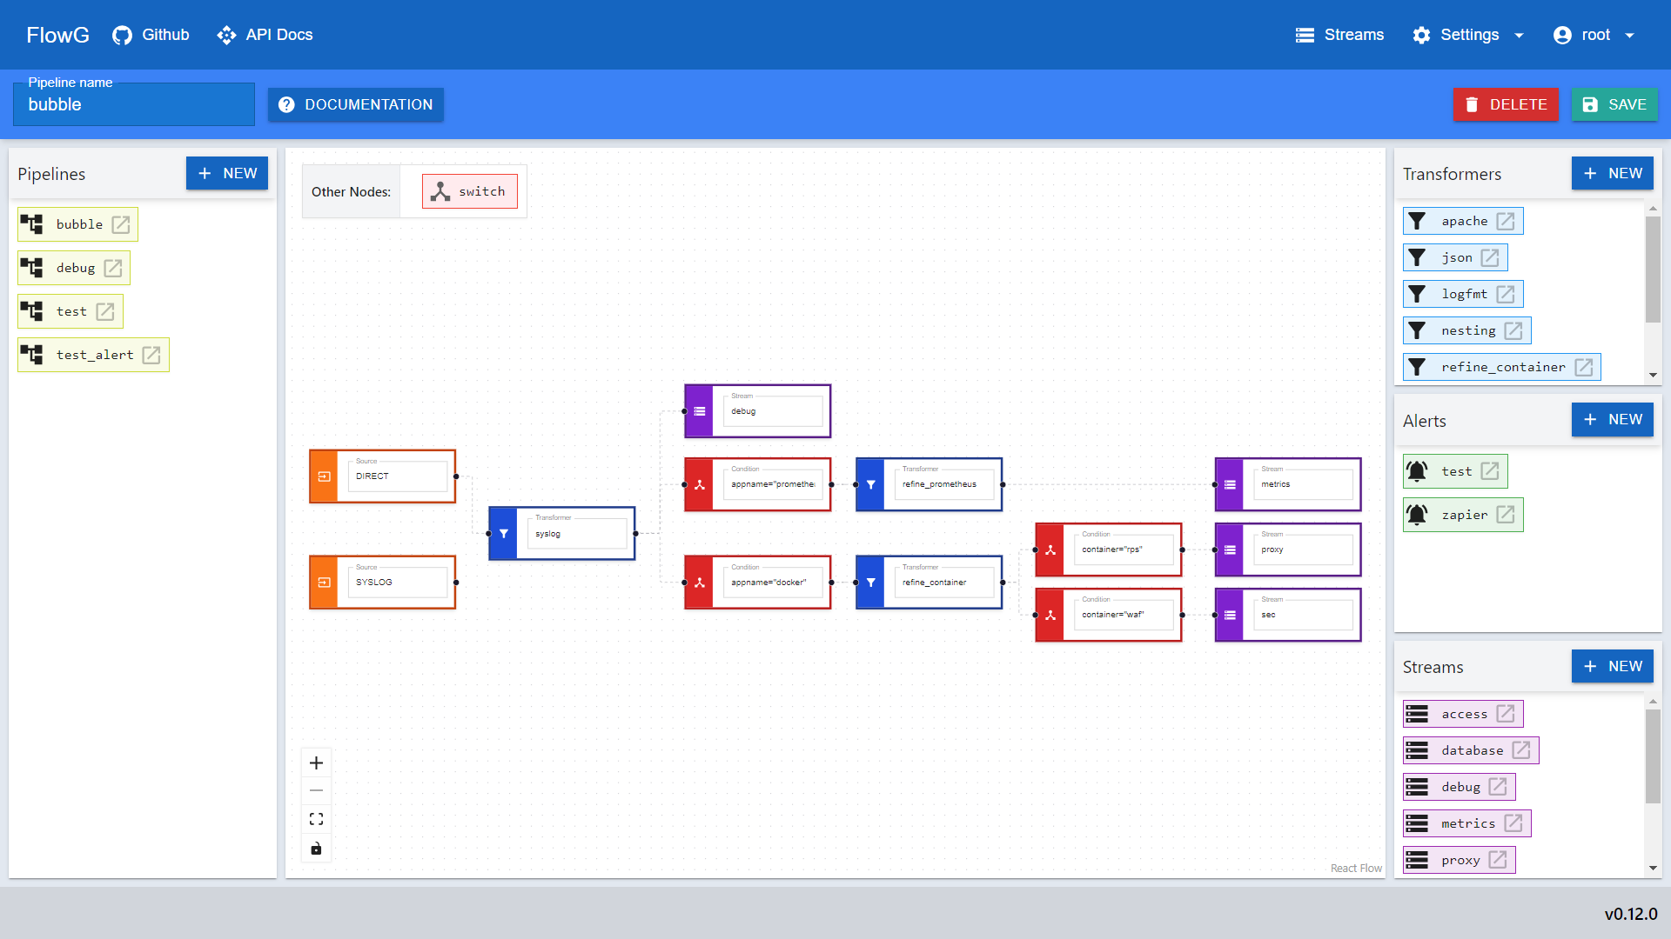The height and width of the screenshot is (939, 1671).
Task: Open the bubble pipeline in new tab
Action: coord(122,223)
